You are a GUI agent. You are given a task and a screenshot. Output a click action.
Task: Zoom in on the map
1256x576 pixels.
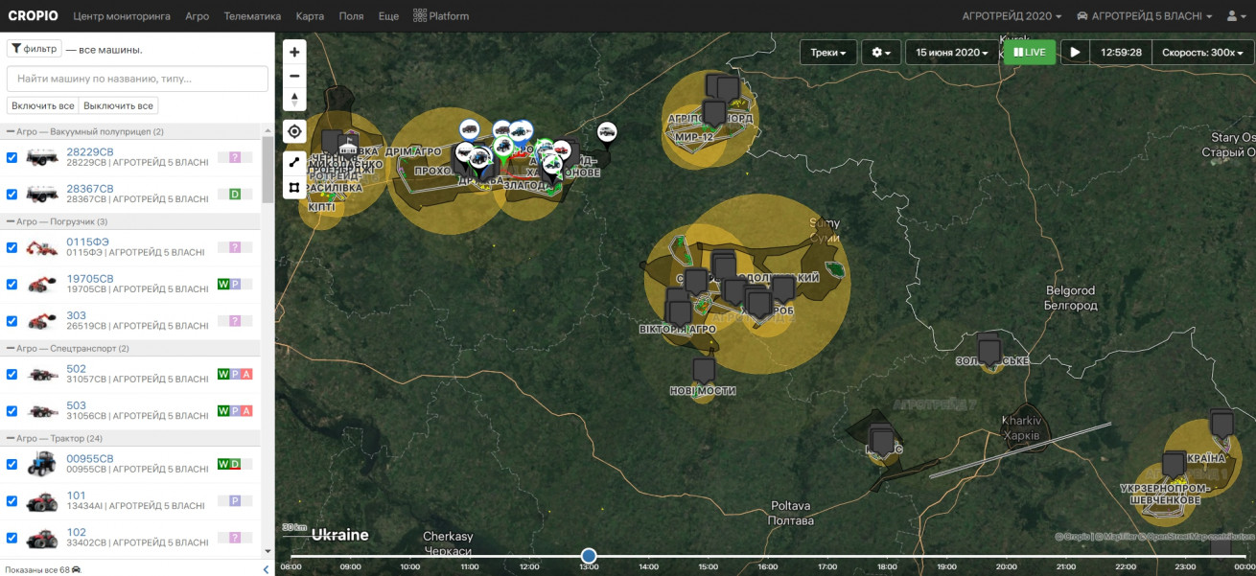click(x=294, y=52)
